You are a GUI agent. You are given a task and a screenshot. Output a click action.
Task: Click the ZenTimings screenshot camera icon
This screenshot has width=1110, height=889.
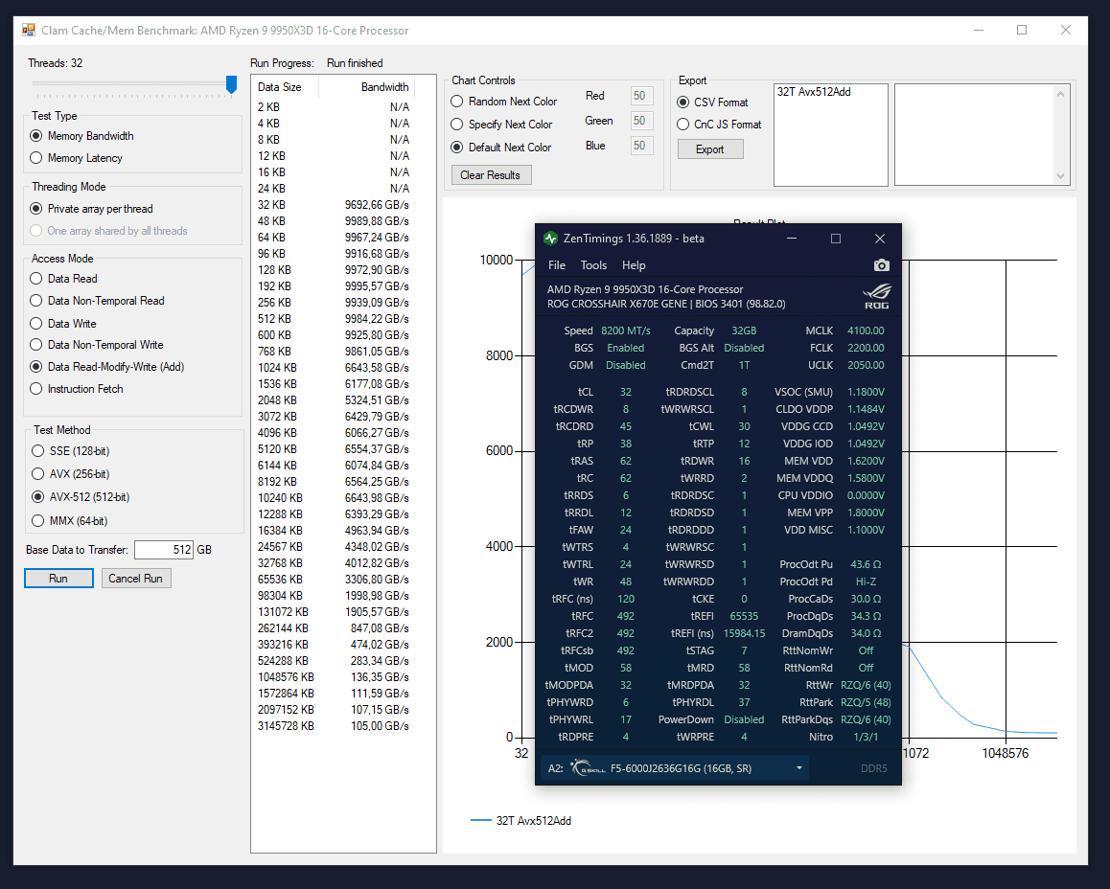(x=881, y=265)
